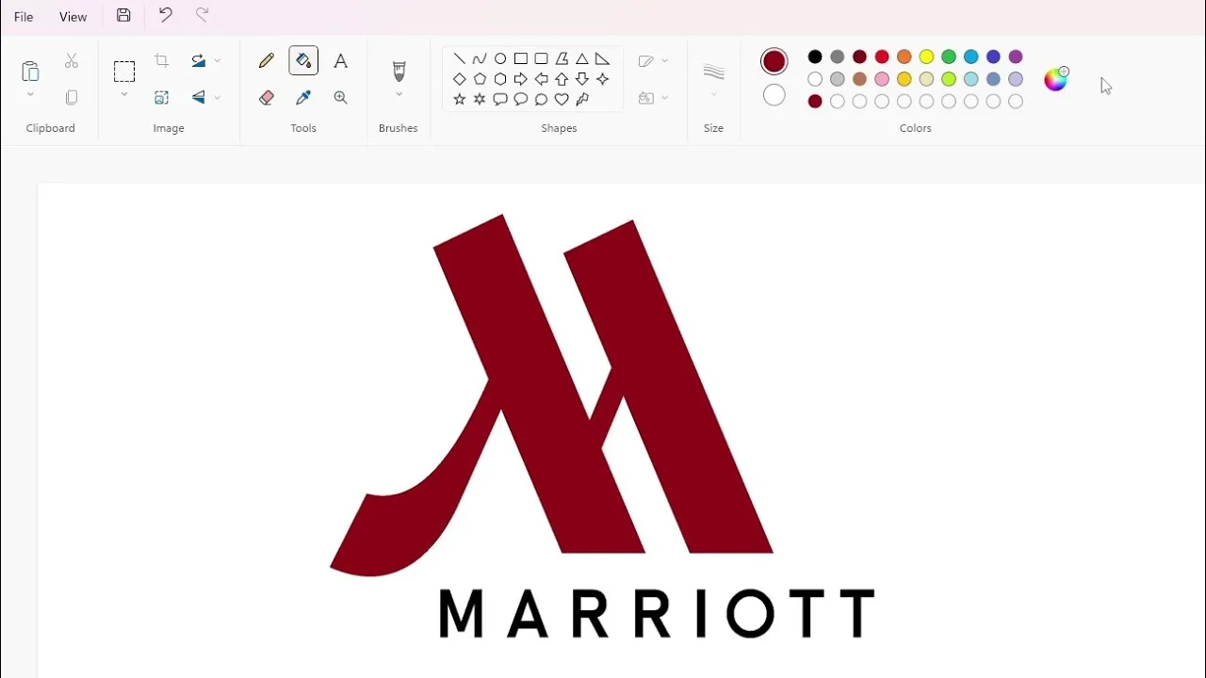
Task: Open the line Size dropdown
Action: pyautogui.click(x=714, y=79)
